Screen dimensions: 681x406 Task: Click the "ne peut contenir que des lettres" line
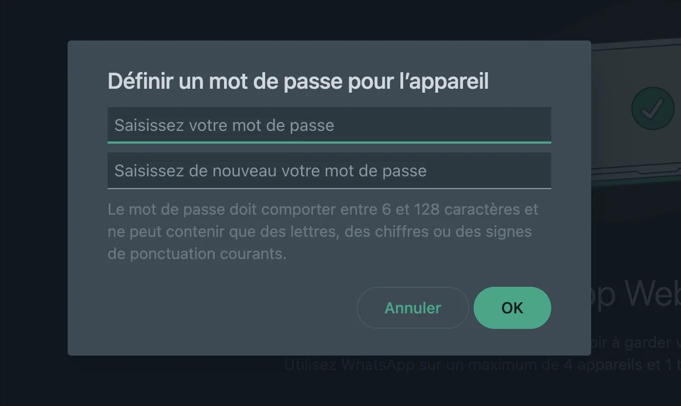tap(222, 232)
